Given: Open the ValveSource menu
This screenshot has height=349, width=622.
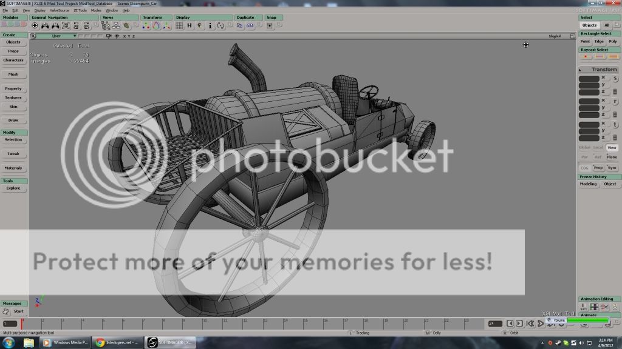Looking at the screenshot, I should click(x=59, y=10).
